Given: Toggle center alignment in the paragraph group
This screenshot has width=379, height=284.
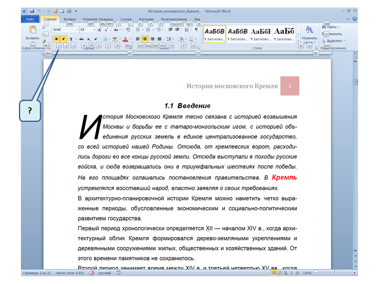Looking at the screenshot, I should (x=145, y=39).
